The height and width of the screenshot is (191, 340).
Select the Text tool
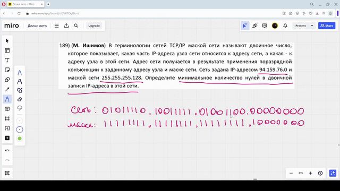7,60
